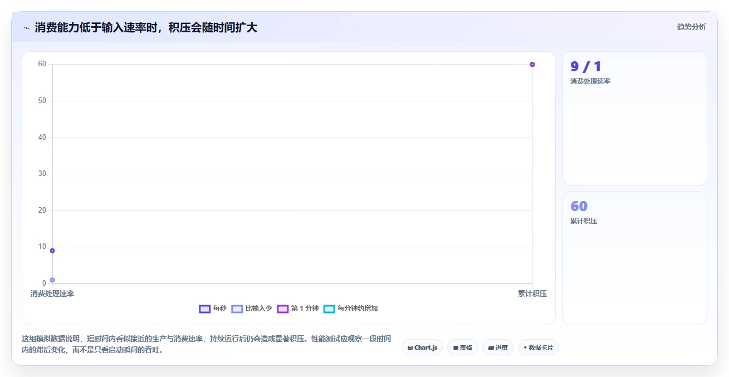Toggle the 每秒 legend item
This screenshot has width=729, height=377.
(213, 309)
